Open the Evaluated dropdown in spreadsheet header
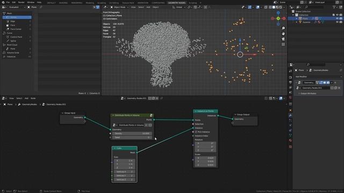Viewport: 344px width, 193px height. pos(17,7)
